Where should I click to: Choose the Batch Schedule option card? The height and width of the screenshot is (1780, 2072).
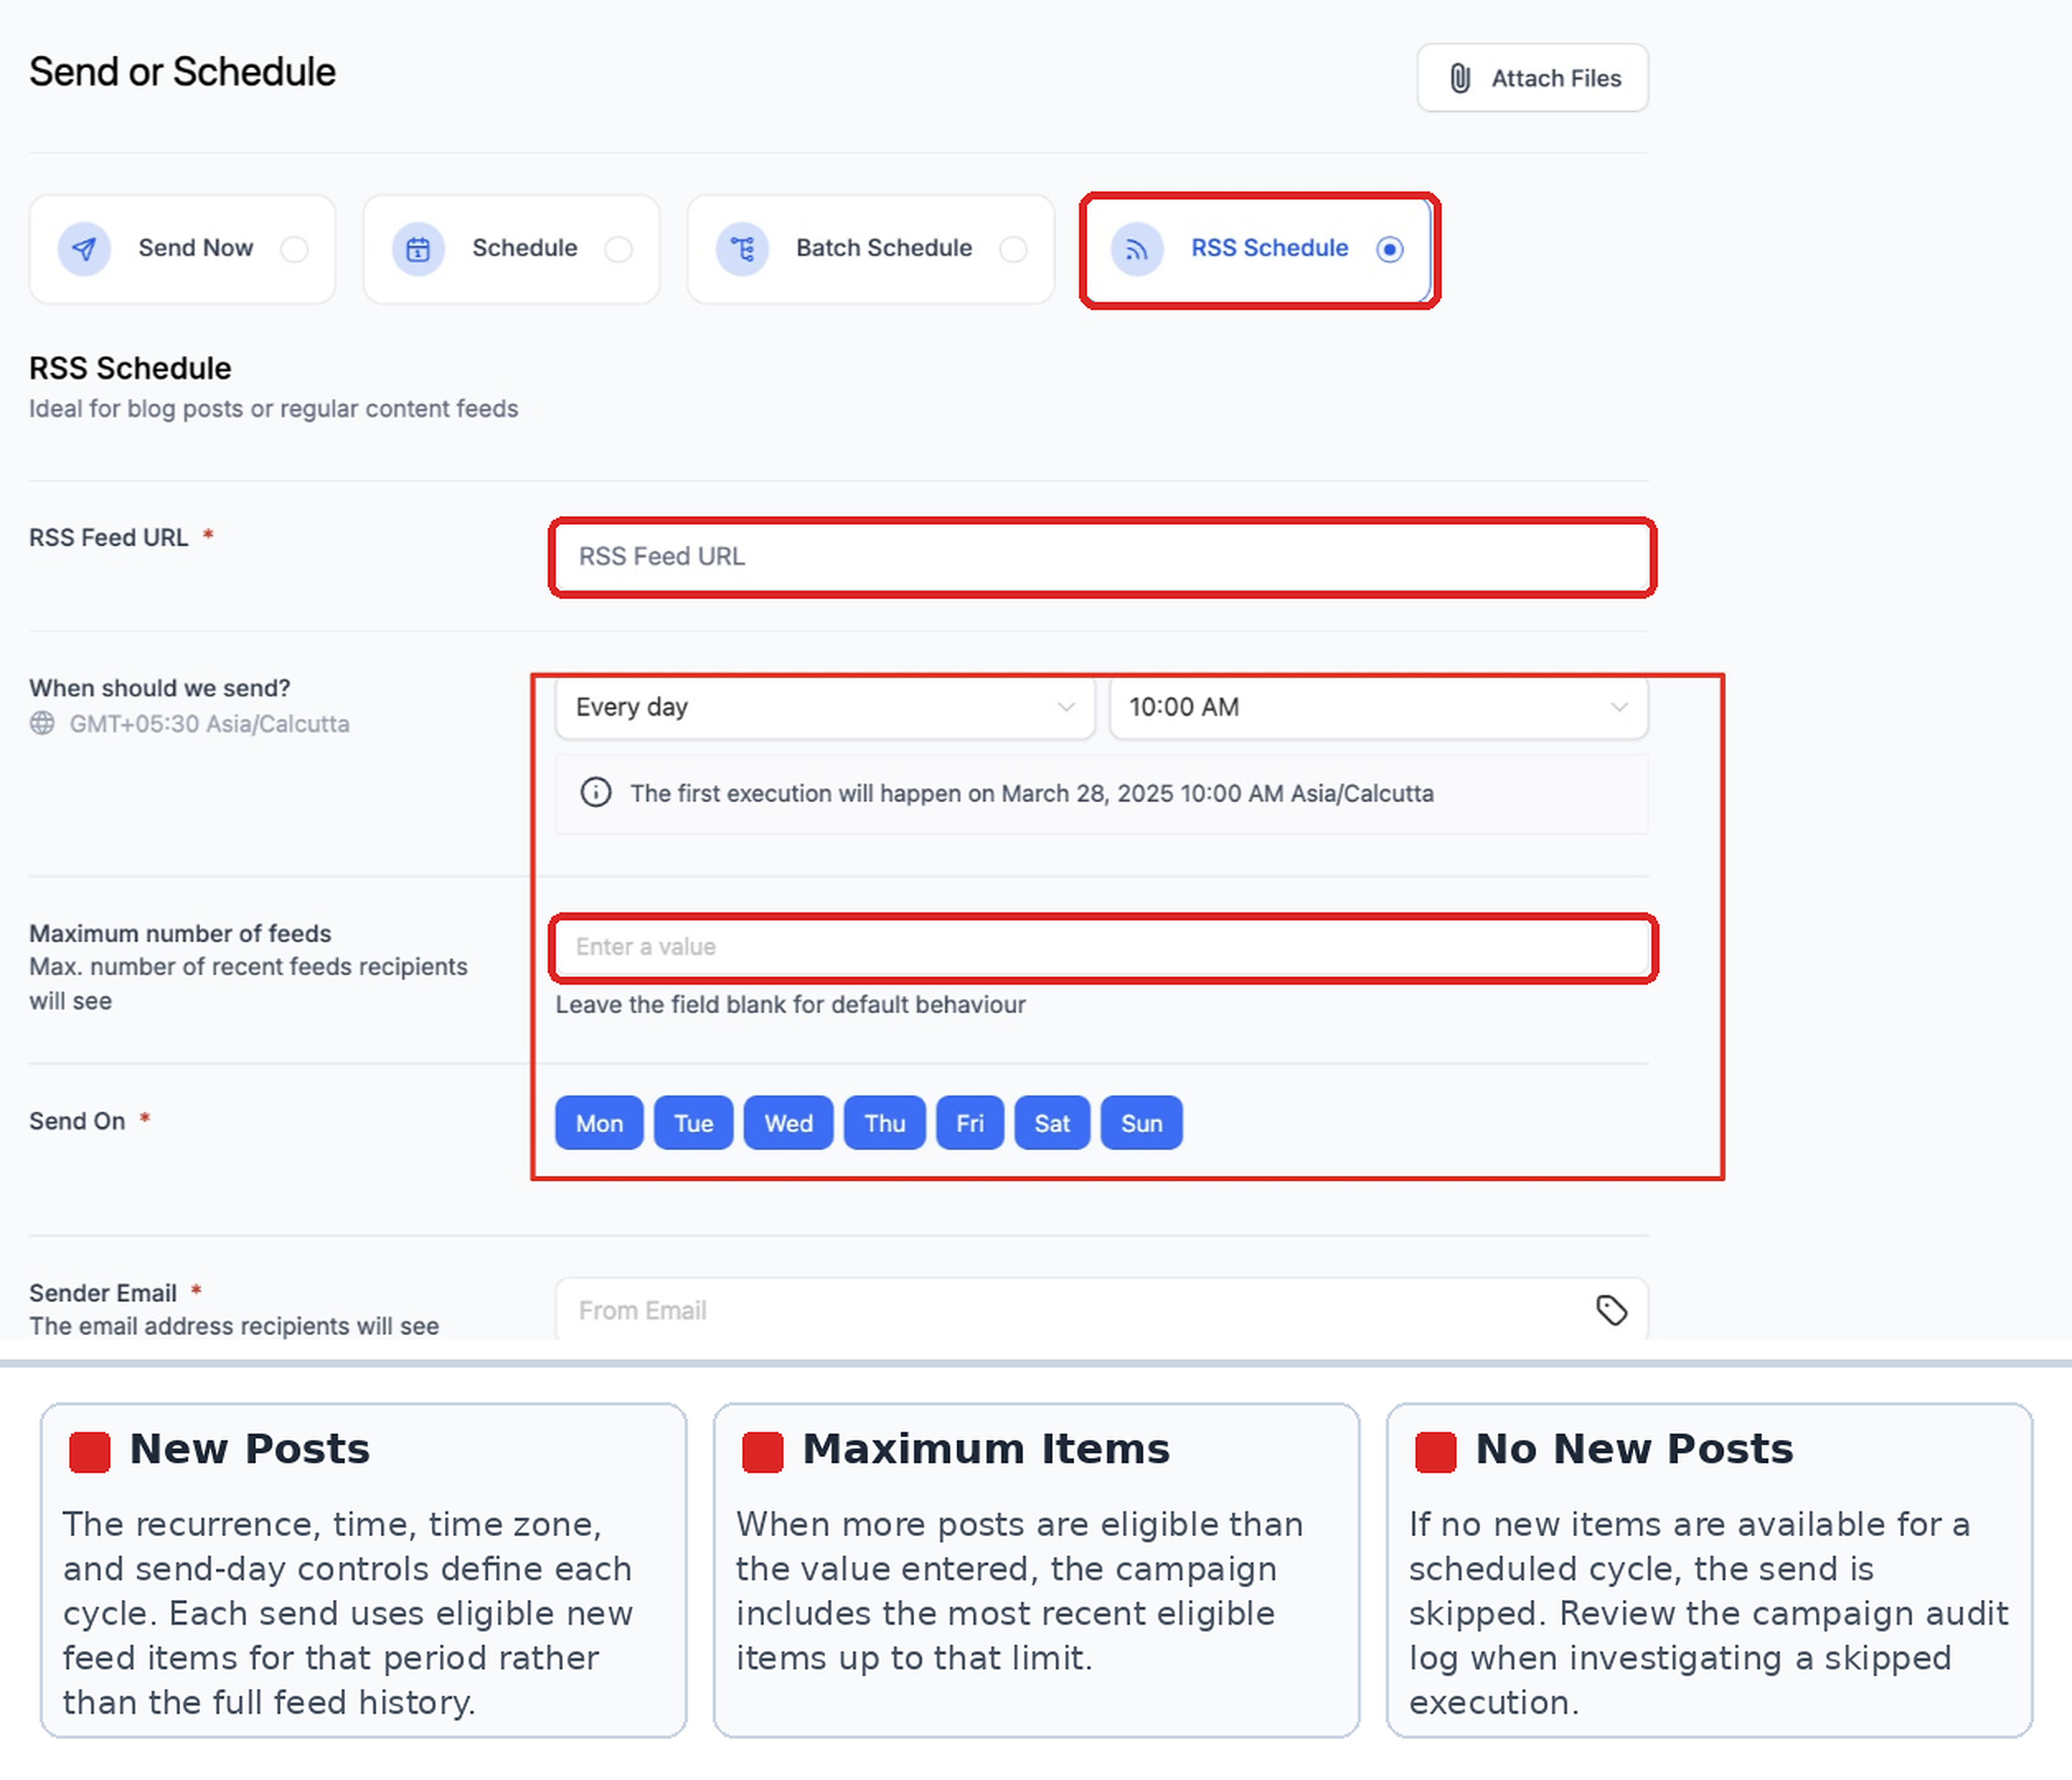point(870,249)
